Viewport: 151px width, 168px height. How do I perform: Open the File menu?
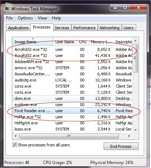(9, 18)
